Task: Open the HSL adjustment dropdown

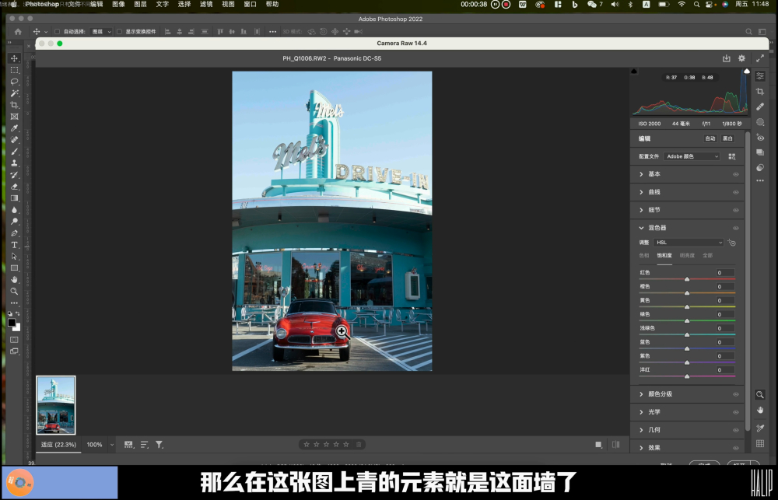Action: (x=689, y=242)
